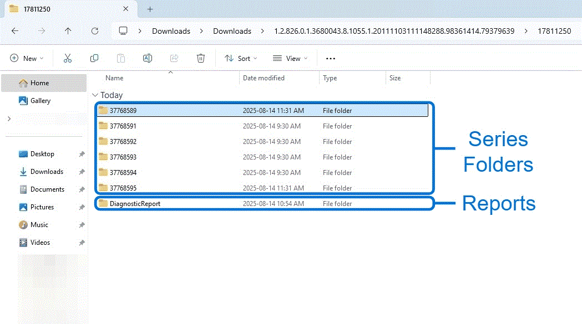Image resolution: width=582 pixels, height=324 pixels.
Task: Click the second Downloads breadcrumb
Action: [232, 31]
